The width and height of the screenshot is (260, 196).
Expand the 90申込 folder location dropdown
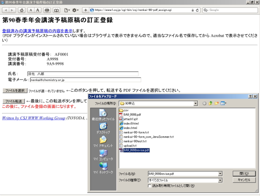tap(196, 103)
